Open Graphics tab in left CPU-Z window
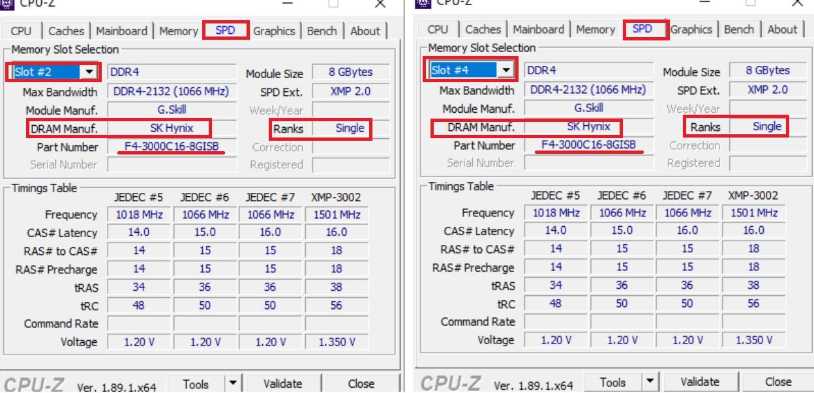Screen dimensions: 814x393 (x=275, y=31)
